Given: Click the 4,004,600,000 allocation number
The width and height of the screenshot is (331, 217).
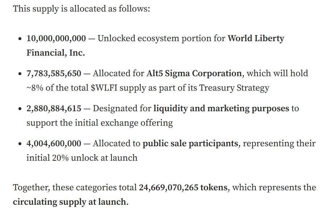Looking at the screenshot, I should (54, 144).
